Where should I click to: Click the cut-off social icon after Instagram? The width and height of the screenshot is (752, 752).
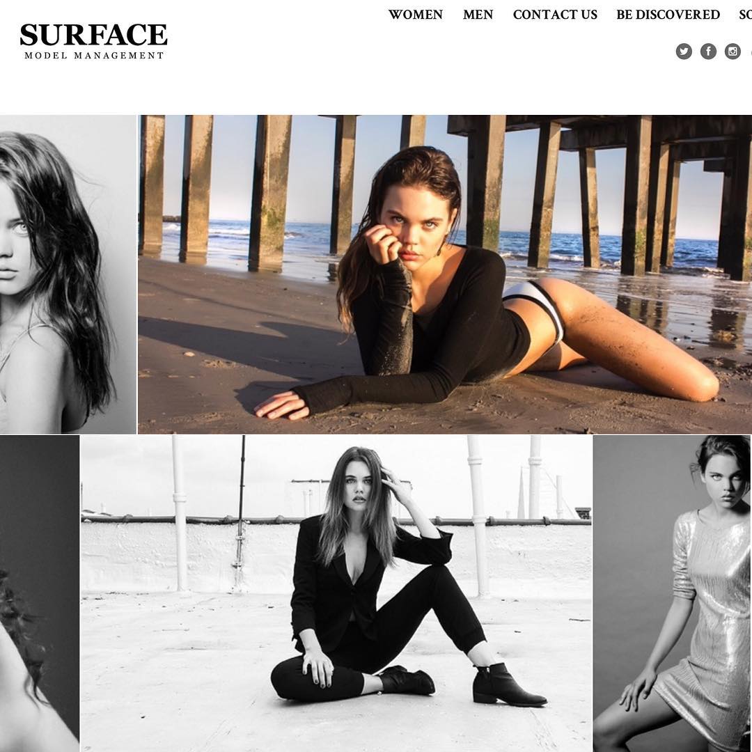coord(750,52)
